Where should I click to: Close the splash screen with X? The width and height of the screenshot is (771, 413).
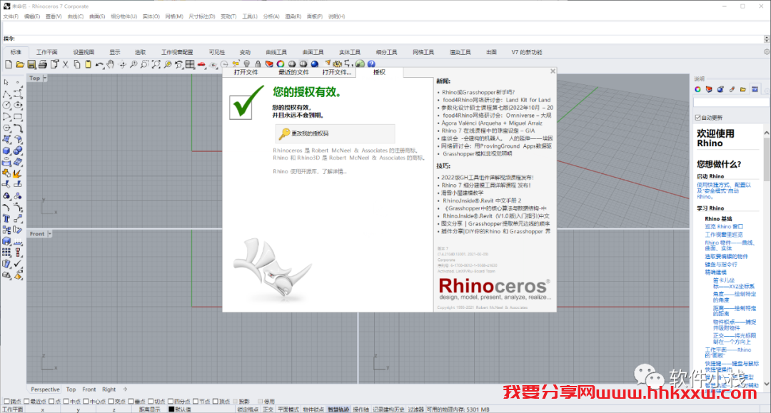click(x=553, y=71)
